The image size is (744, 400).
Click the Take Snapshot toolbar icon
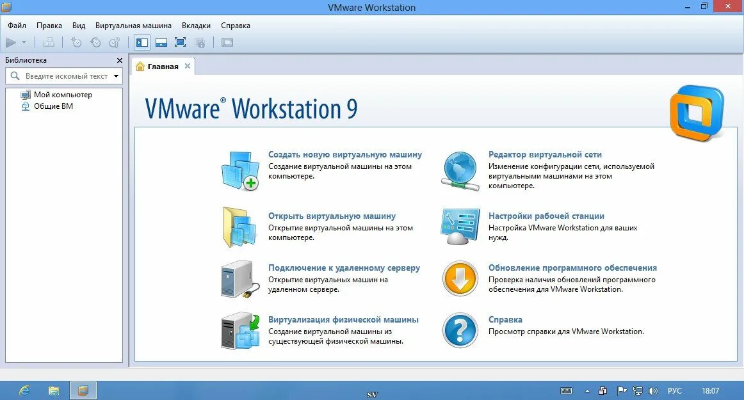(76, 43)
